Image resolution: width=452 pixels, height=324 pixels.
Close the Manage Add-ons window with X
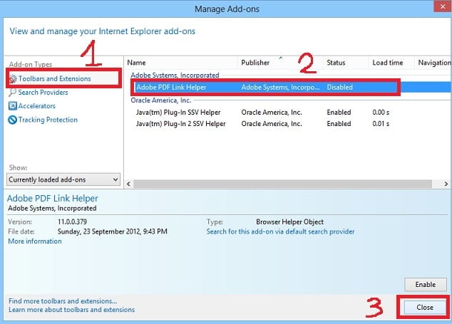coord(443,6)
